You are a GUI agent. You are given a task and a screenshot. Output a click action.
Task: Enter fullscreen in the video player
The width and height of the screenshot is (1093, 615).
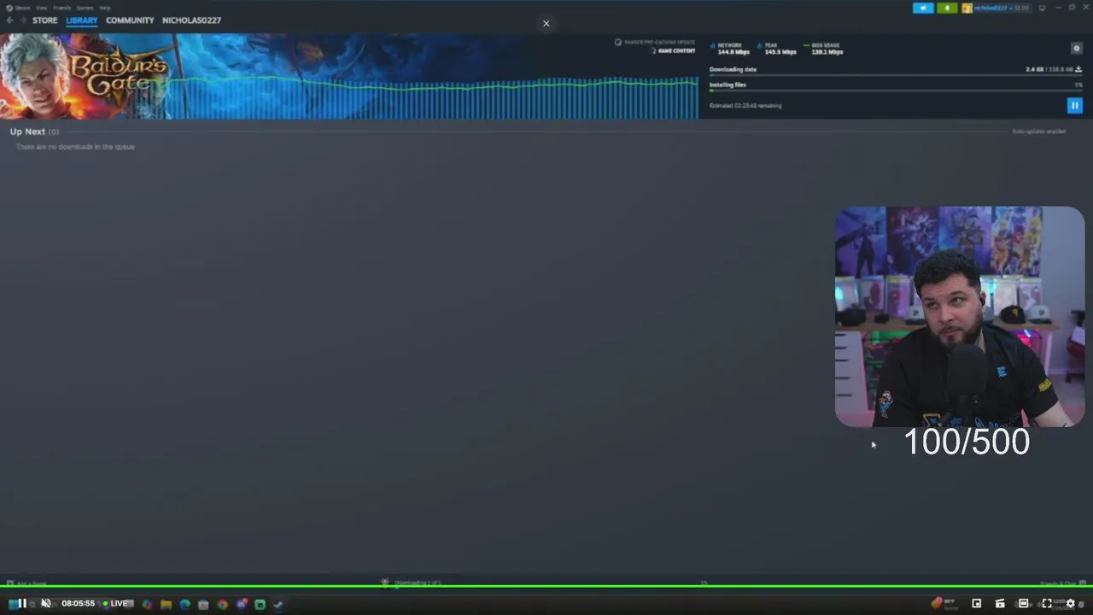pos(1047,603)
